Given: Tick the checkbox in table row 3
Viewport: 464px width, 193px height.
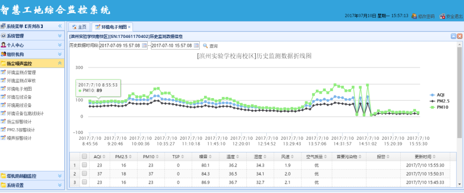Looking at the screenshot, I should click(x=84, y=182).
